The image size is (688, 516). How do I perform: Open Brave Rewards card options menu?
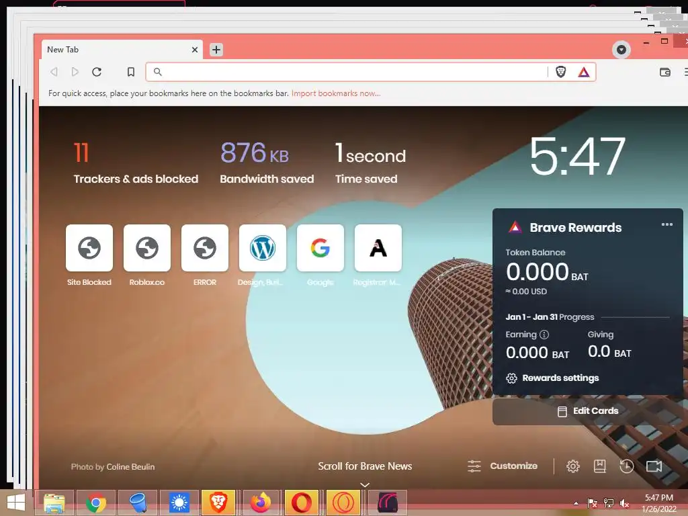667,224
